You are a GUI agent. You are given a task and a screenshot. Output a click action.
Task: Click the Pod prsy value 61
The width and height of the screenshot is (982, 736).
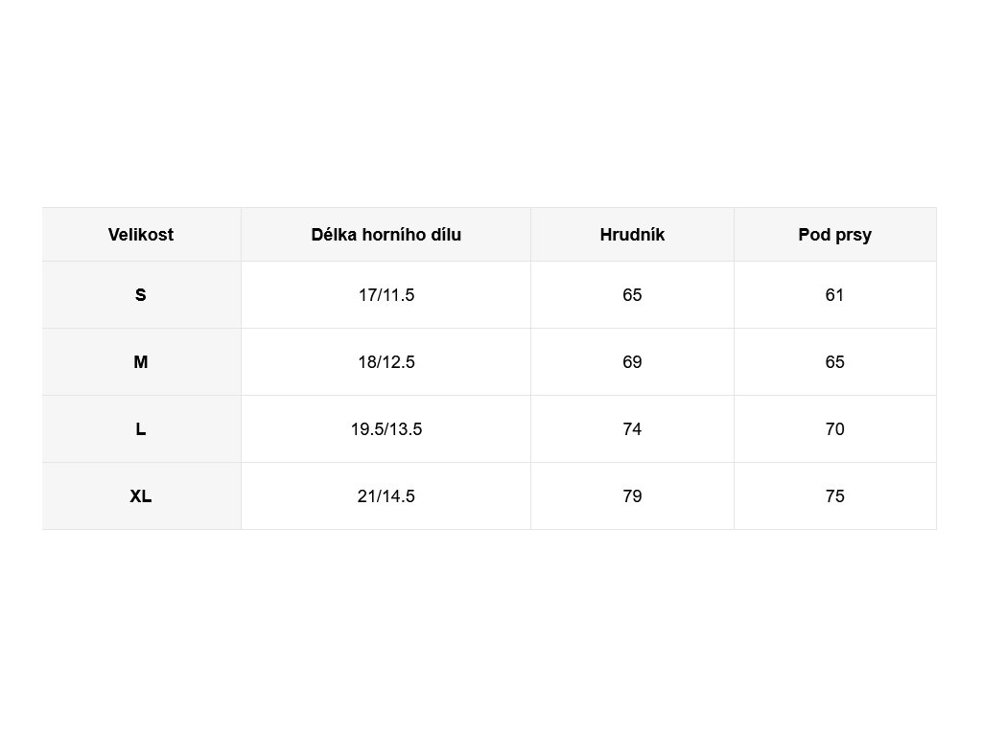coord(835,295)
